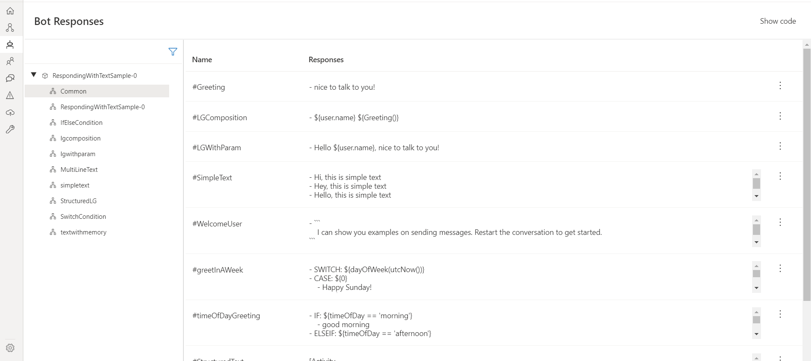Click the #WelcomeUser template name
The height and width of the screenshot is (361, 811).
tap(217, 224)
